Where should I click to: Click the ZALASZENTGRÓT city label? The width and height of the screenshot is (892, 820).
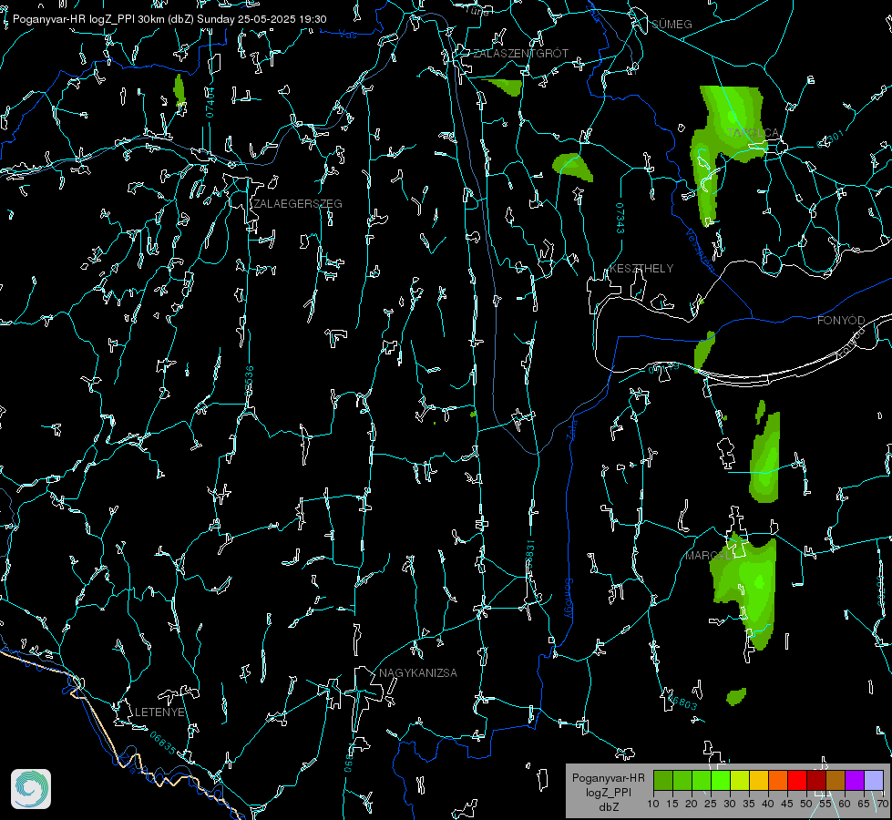[520, 54]
